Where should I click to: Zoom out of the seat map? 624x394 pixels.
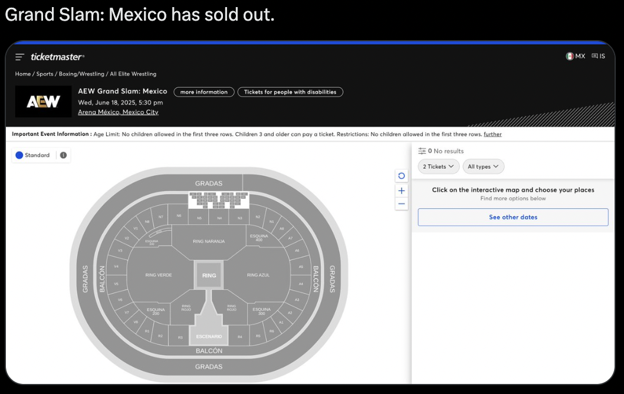[x=402, y=204]
